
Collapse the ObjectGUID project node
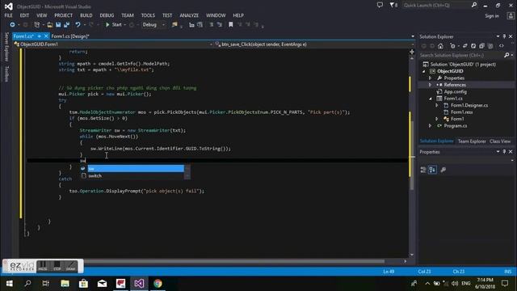point(423,71)
